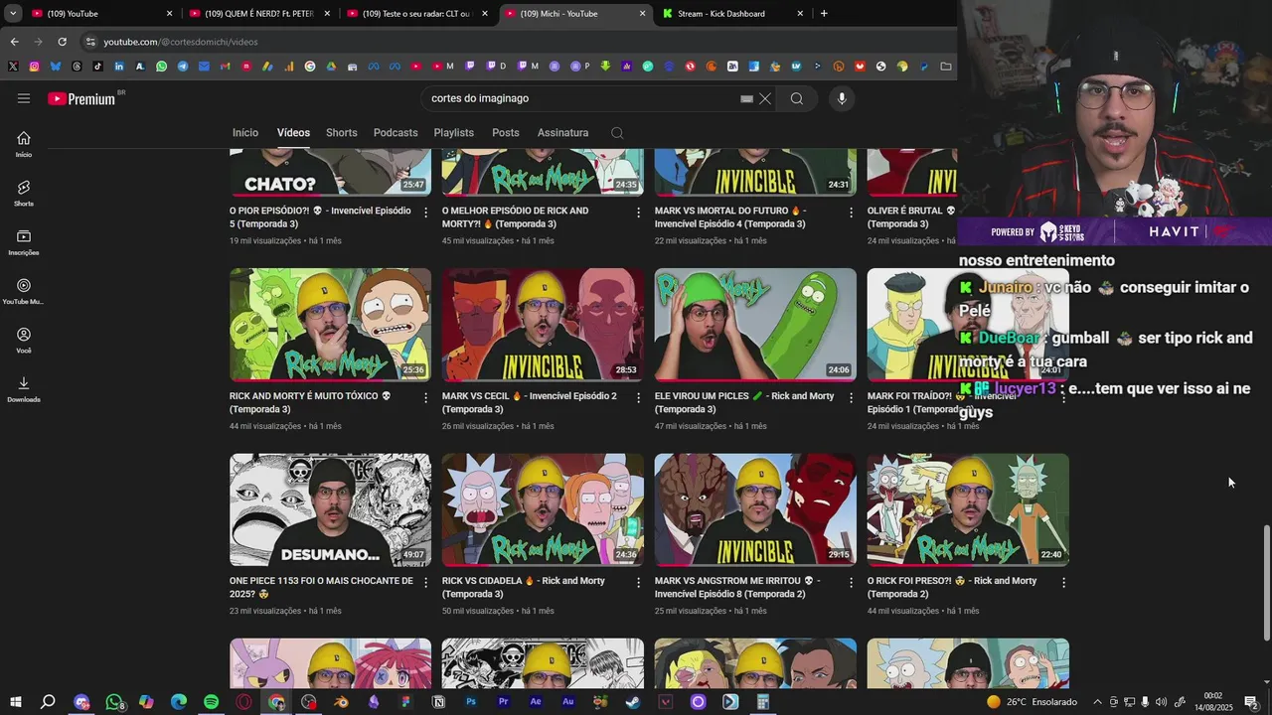1272x715 pixels.
Task: Open the Instagram bookmark in bookmarks bar
Action: tap(34, 67)
